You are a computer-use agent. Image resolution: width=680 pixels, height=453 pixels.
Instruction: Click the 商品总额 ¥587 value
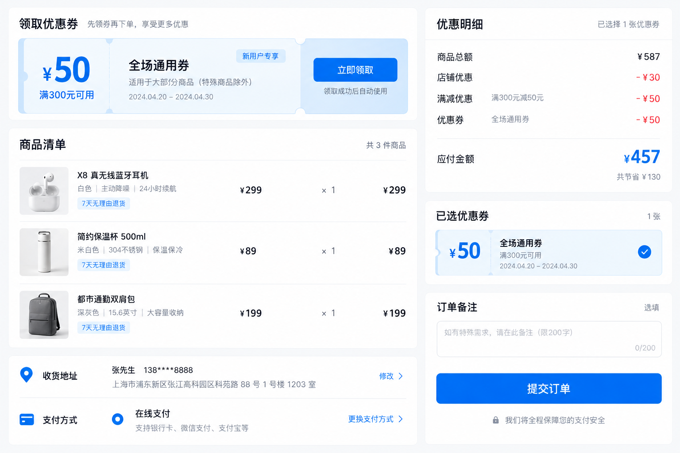pos(649,57)
